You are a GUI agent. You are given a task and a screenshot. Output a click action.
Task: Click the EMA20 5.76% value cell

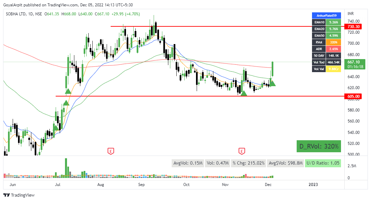tap(333, 29)
